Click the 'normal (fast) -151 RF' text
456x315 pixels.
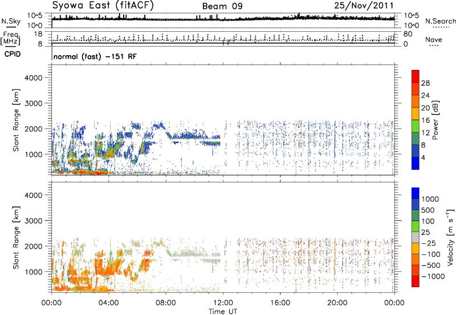click(95, 57)
